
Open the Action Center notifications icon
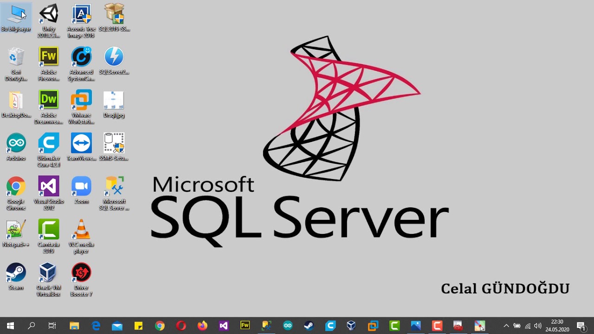coord(581,326)
